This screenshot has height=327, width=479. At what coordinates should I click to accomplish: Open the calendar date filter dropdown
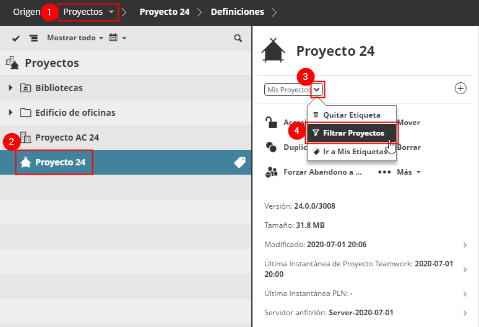click(x=118, y=38)
